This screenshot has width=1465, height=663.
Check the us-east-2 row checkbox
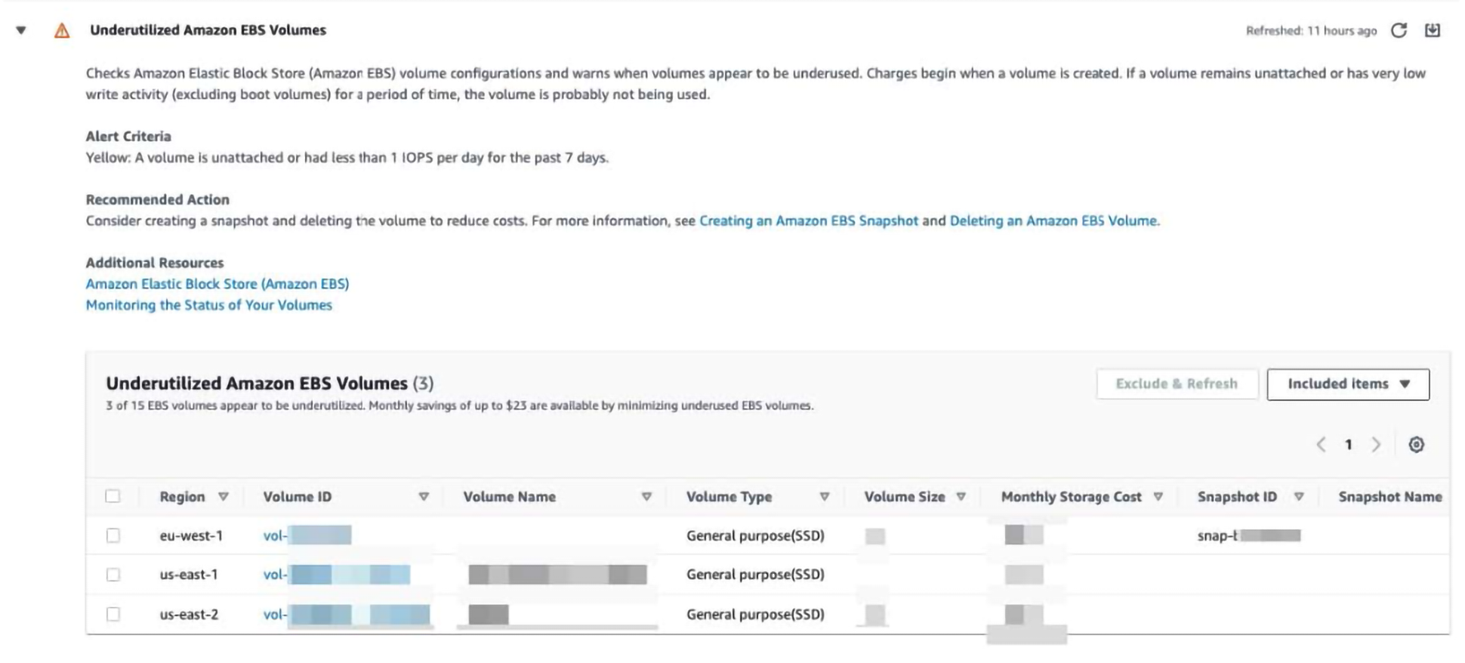[x=113, y=614]
